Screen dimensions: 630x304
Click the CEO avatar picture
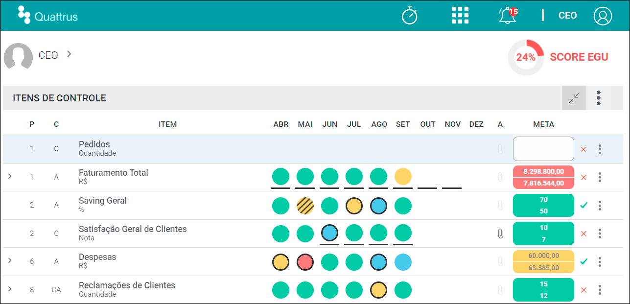pos(18,56)
